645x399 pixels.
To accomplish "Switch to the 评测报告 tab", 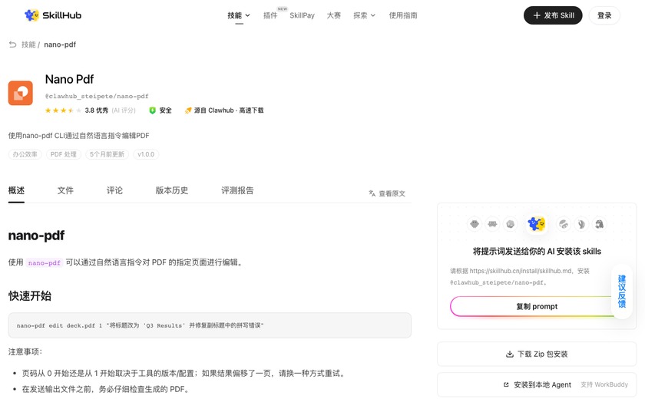I will tap(237, 190).
